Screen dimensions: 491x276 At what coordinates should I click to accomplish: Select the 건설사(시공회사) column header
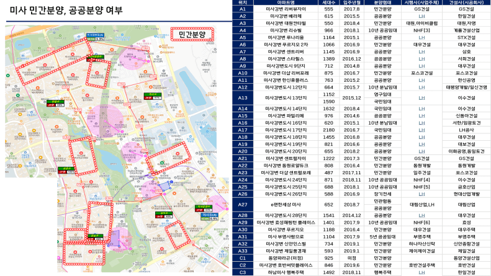click(x=466, y=2)
